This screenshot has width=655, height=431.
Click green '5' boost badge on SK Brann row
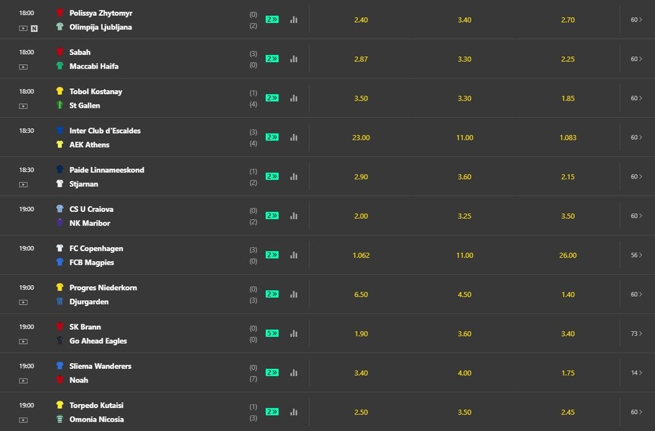point(272,334)
